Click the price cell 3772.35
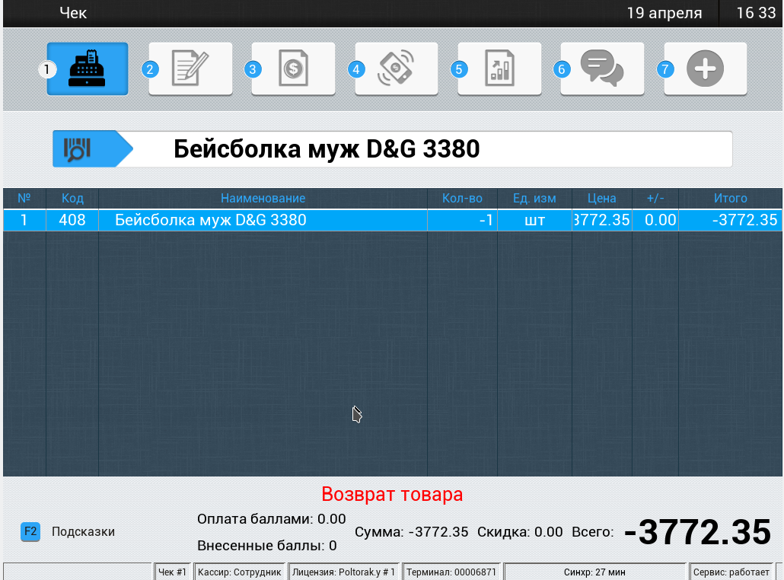This screenshot has width=784, height=580. pos(602,220)
